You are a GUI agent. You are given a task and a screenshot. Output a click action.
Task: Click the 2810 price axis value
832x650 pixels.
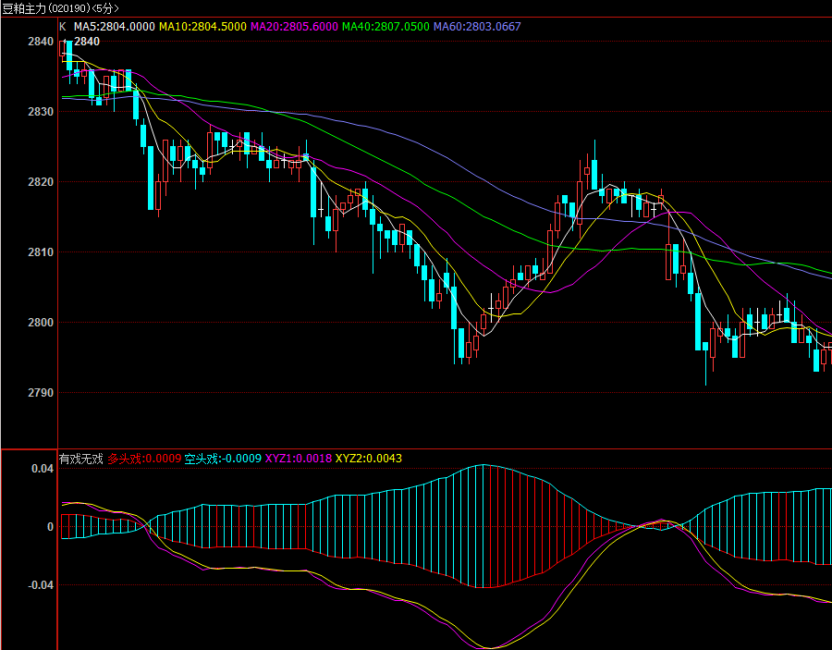click(41, 252)
